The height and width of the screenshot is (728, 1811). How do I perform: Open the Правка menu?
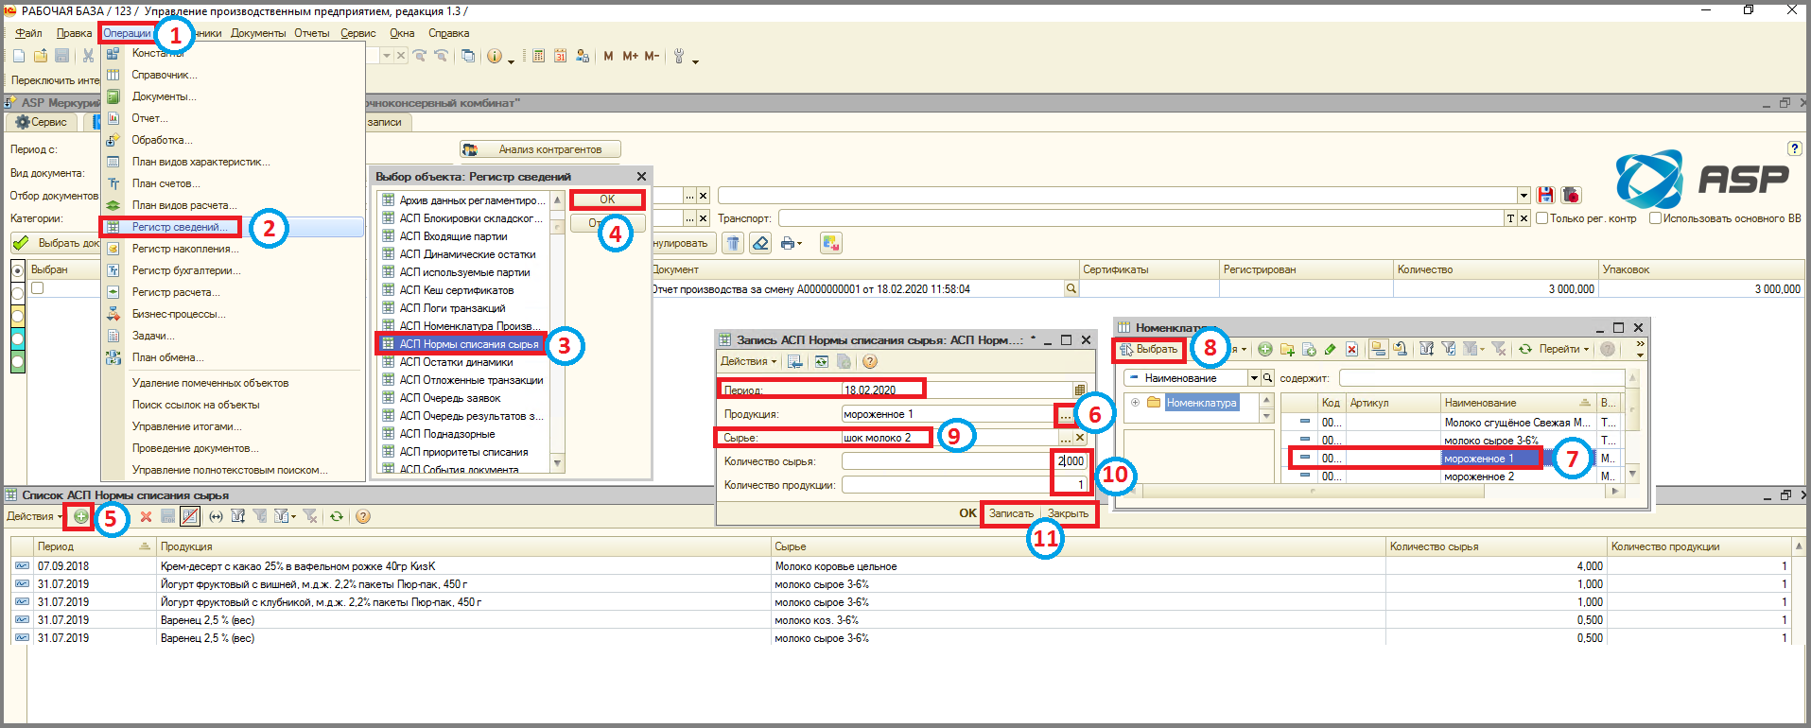point(74,33)
